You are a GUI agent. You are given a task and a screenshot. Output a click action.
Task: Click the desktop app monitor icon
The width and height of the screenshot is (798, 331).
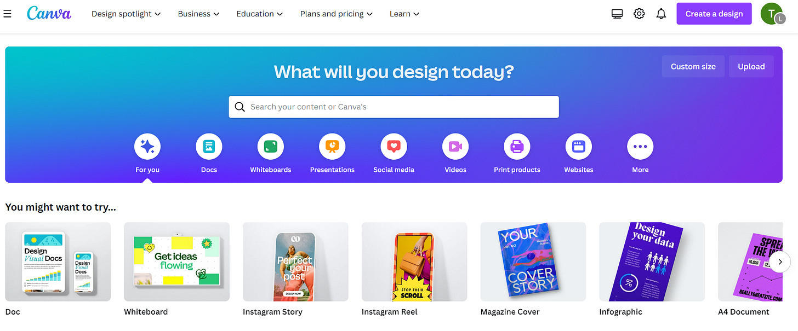coord(617,14)
